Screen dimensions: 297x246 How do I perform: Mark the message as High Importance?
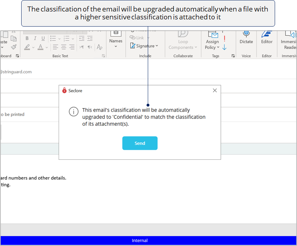[x=224, y=38]
